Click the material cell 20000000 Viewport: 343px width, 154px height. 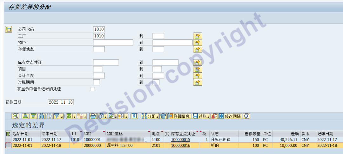point(94,145)
